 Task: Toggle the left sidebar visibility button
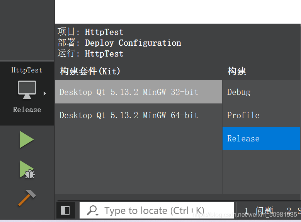[x=65, y=210]
